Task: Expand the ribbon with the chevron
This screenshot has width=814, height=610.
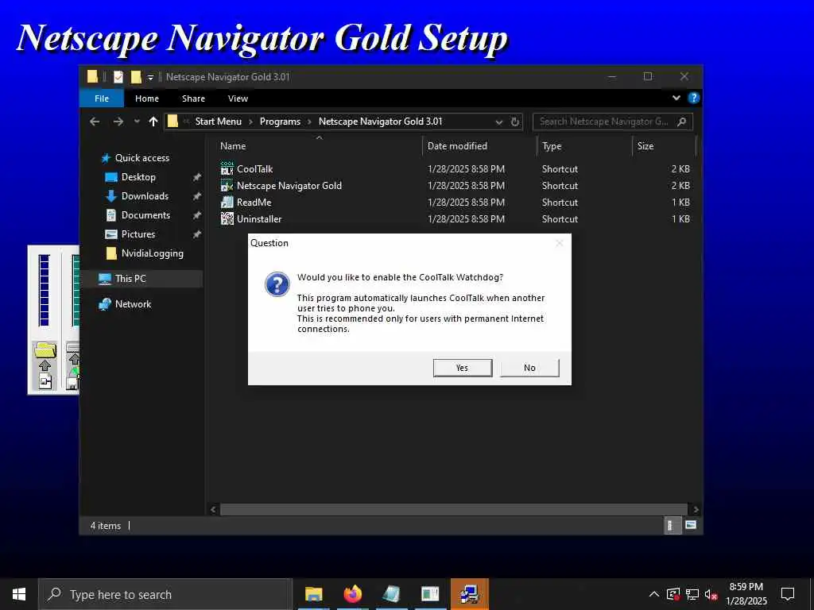Action: pos(676,98)
